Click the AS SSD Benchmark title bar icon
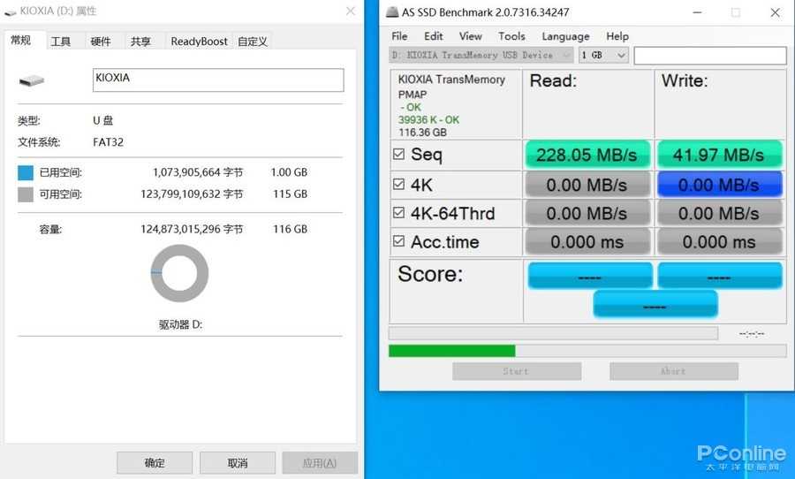795x479 pixels. point(392,11)
